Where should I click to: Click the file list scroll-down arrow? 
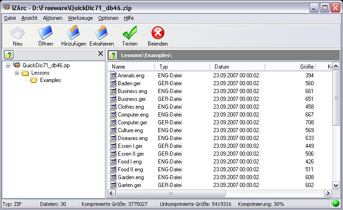coord(336,186)
